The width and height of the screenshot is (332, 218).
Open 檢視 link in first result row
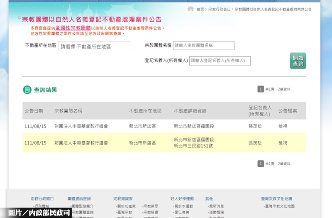(283, 125)
